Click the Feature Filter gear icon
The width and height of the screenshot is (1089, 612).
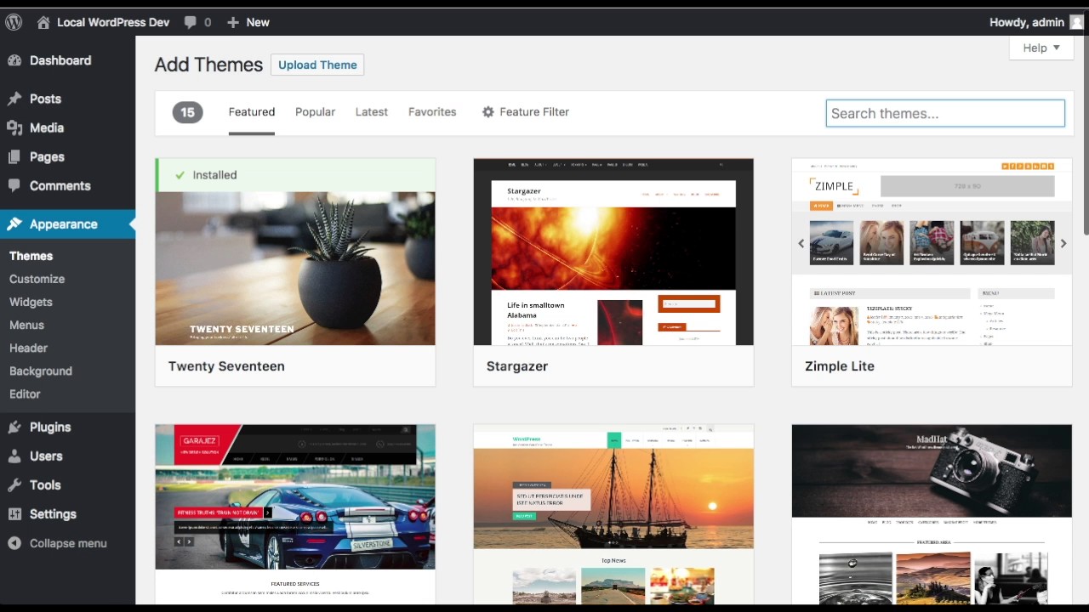(488, 111)
